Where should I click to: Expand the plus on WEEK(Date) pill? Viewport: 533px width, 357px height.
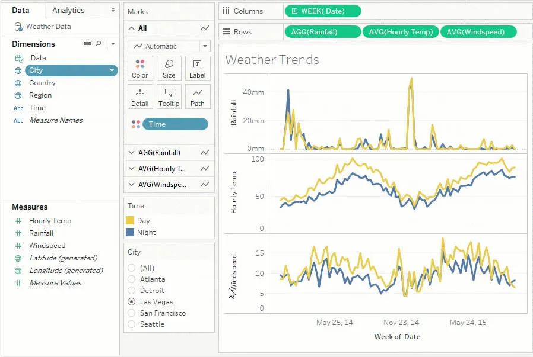click(294, 11)
